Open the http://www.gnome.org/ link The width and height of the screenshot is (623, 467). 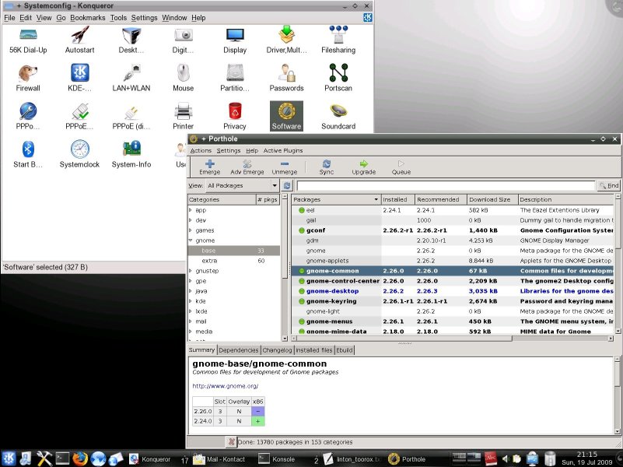pyautogui.click(x=226, y=386)
